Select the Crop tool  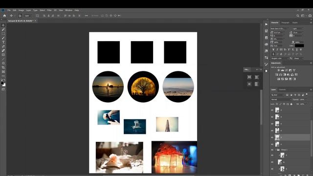pos(3,67)
